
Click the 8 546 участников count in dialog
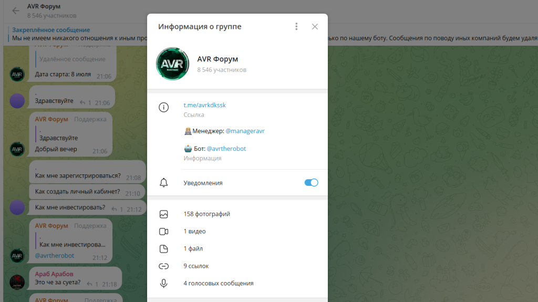click(x=222, y=70)
